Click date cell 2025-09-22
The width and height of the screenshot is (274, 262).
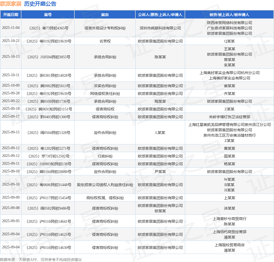click(x=11, y=101)
